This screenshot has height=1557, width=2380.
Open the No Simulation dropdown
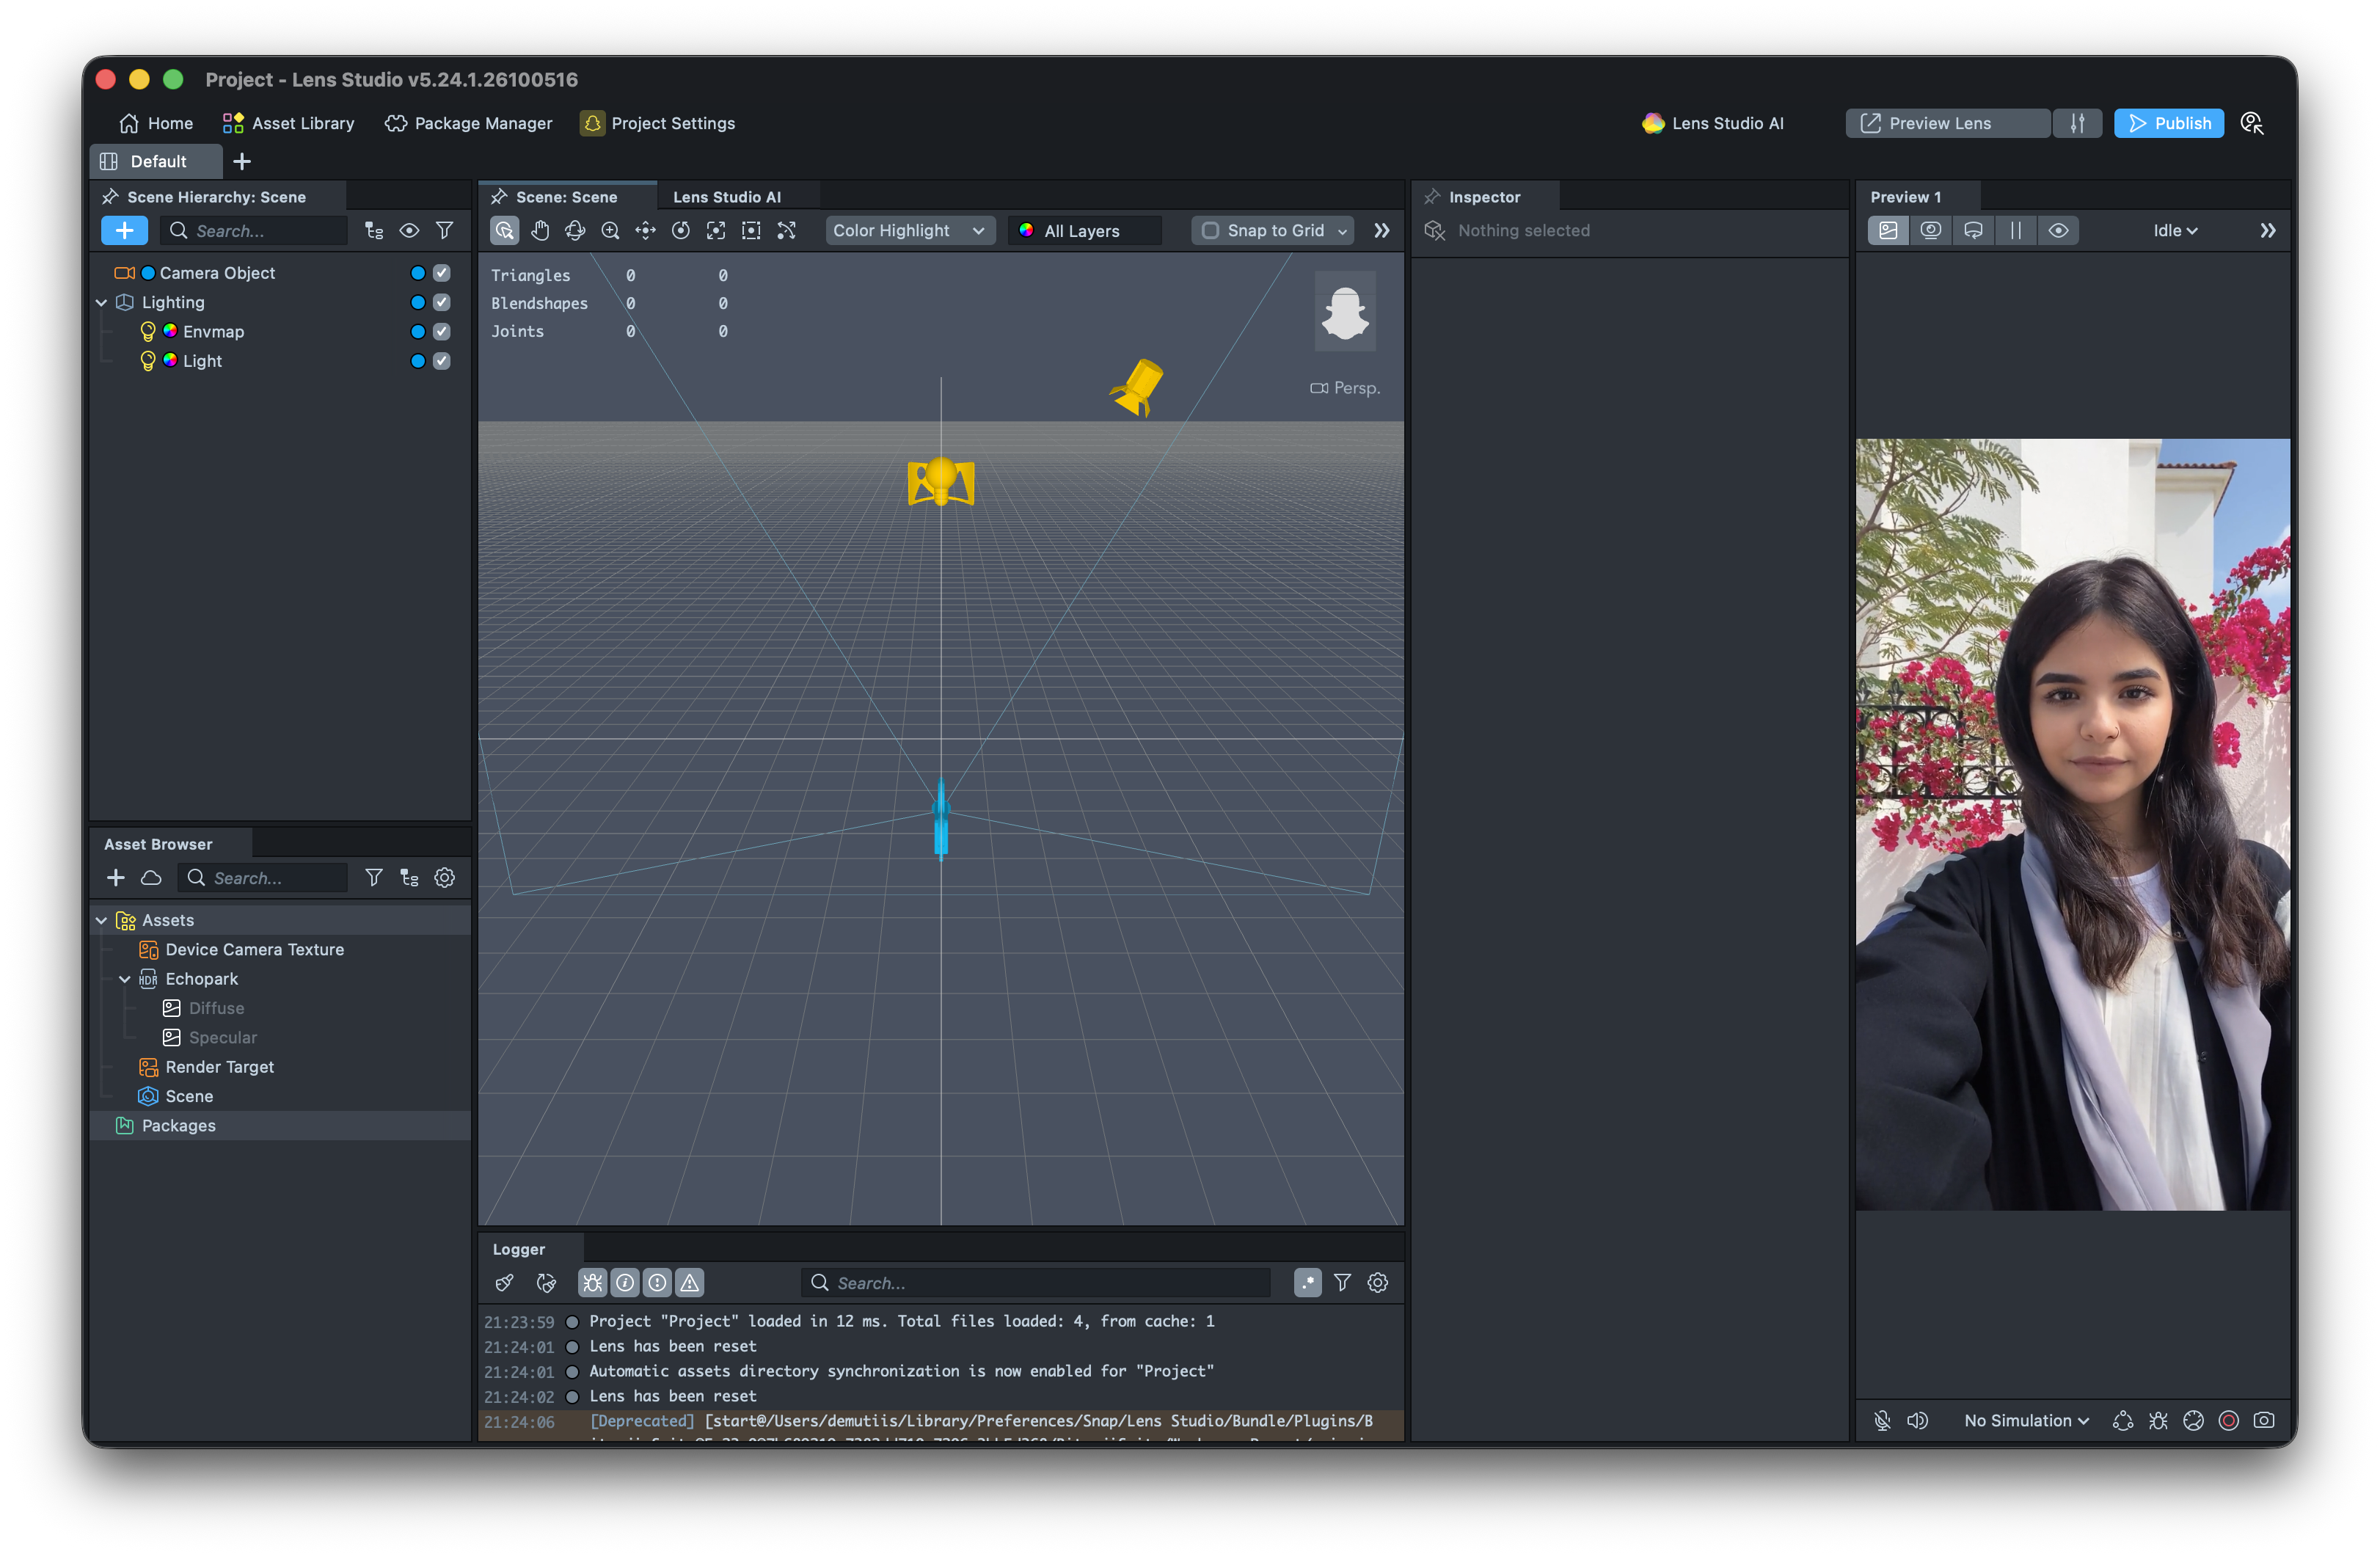point(2026,1421)
